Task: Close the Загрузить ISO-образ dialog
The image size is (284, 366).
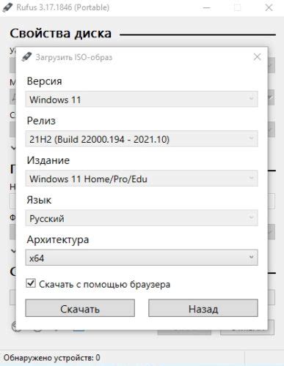Action: tap(257, 57)
